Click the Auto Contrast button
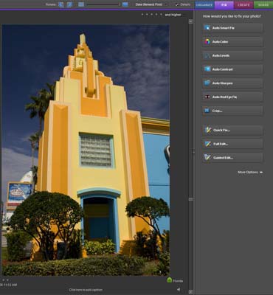This screenshot has height=295, width=273. pyautogui.click(x=232, y=69)
